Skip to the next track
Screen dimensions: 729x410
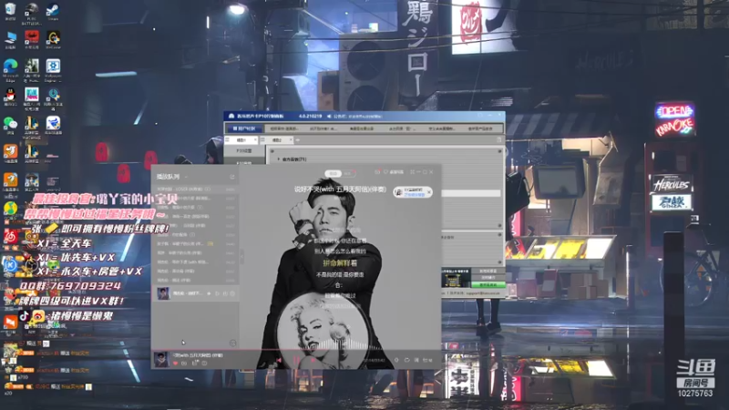click(x=313, y=360)
